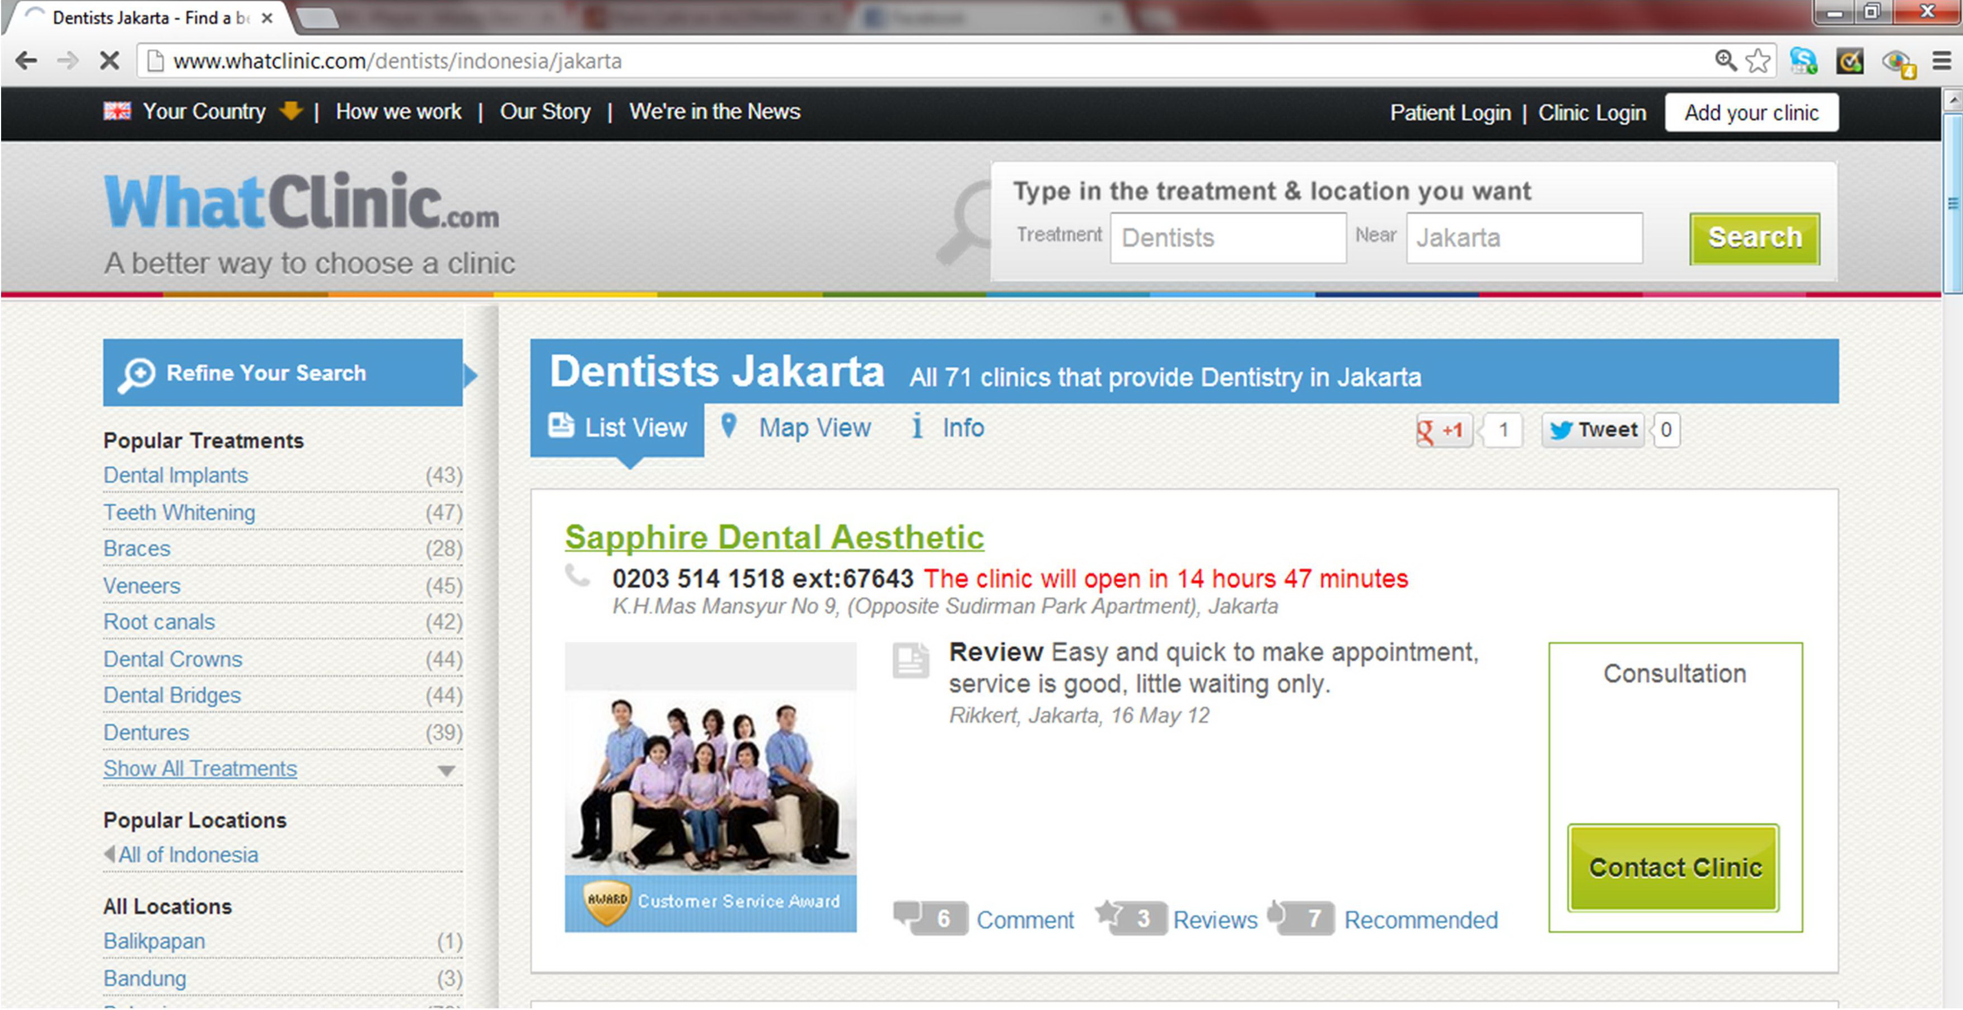The image size is (1963, 1010).
Task: Bookmark this page with star icon
Action: [1758, 60]
